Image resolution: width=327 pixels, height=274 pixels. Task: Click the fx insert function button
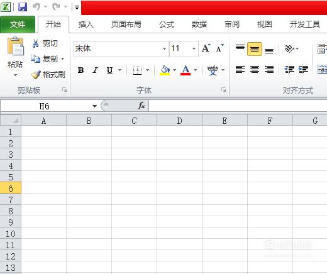(x=141, y=106)
